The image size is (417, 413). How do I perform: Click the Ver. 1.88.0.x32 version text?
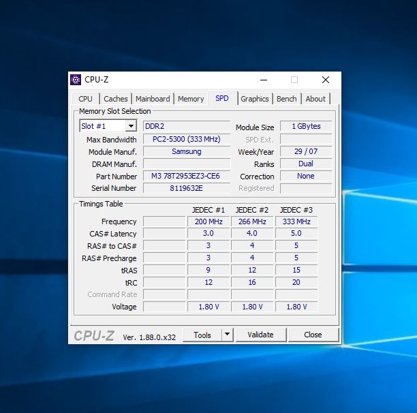coord(149,337)
